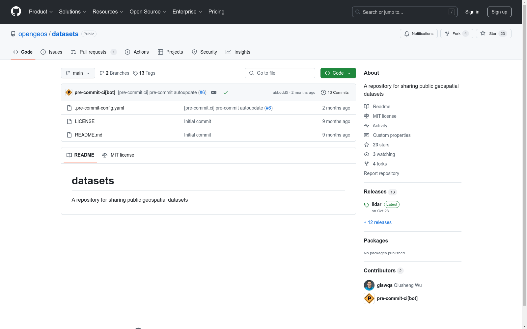Click the fork icon next to 4 forks
The height and width of the screenshot is (329, 527).
coord(367,164)
